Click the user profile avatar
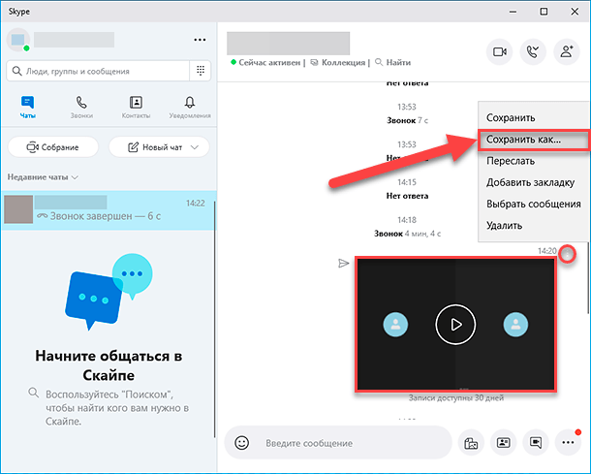This screenshot has height=474, width=591. [x=18, y=40]
